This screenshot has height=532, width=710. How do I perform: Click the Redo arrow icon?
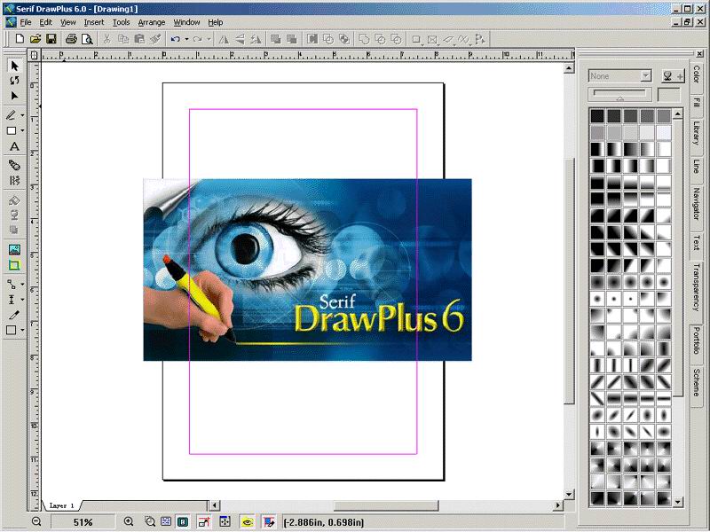198,39
